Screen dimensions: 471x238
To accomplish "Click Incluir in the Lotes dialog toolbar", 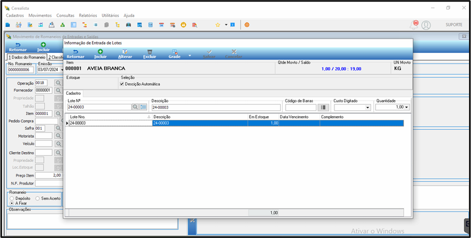I will (x=101, y=54).
